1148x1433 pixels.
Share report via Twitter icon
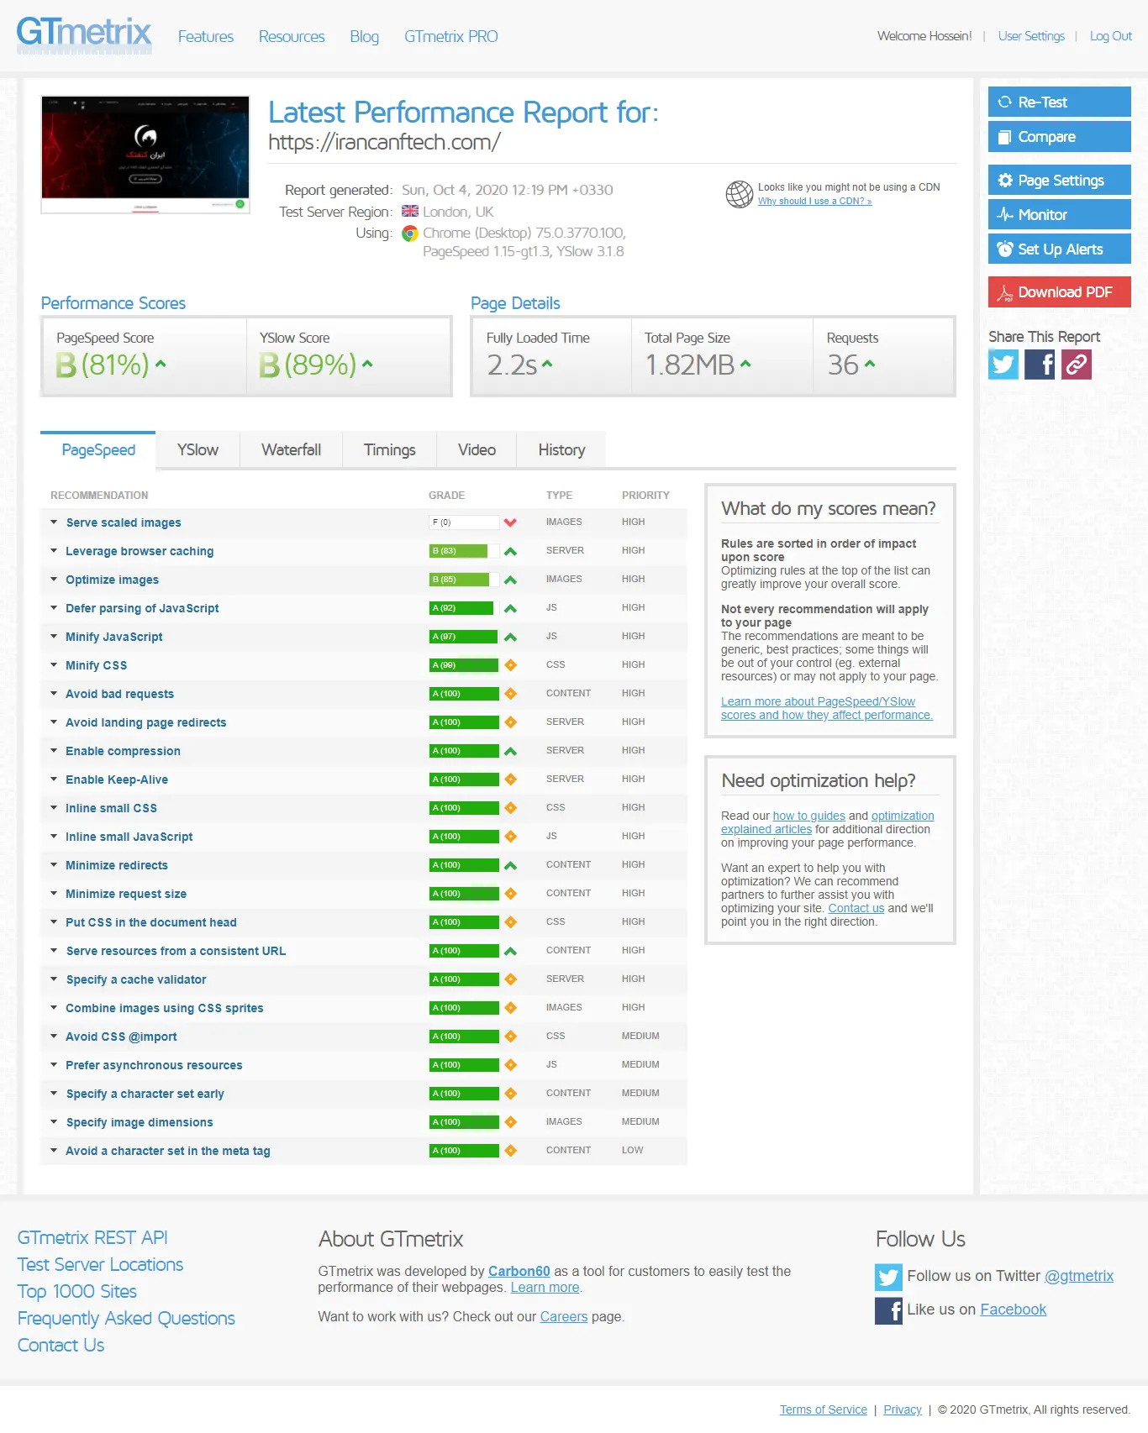coord(1003,365)
